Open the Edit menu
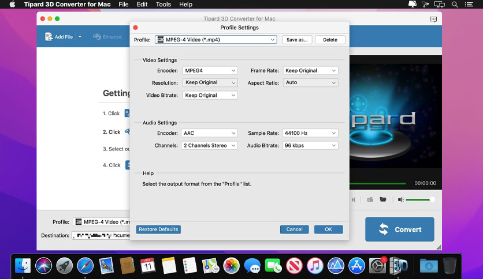483x279 pixels. [142, 4]
